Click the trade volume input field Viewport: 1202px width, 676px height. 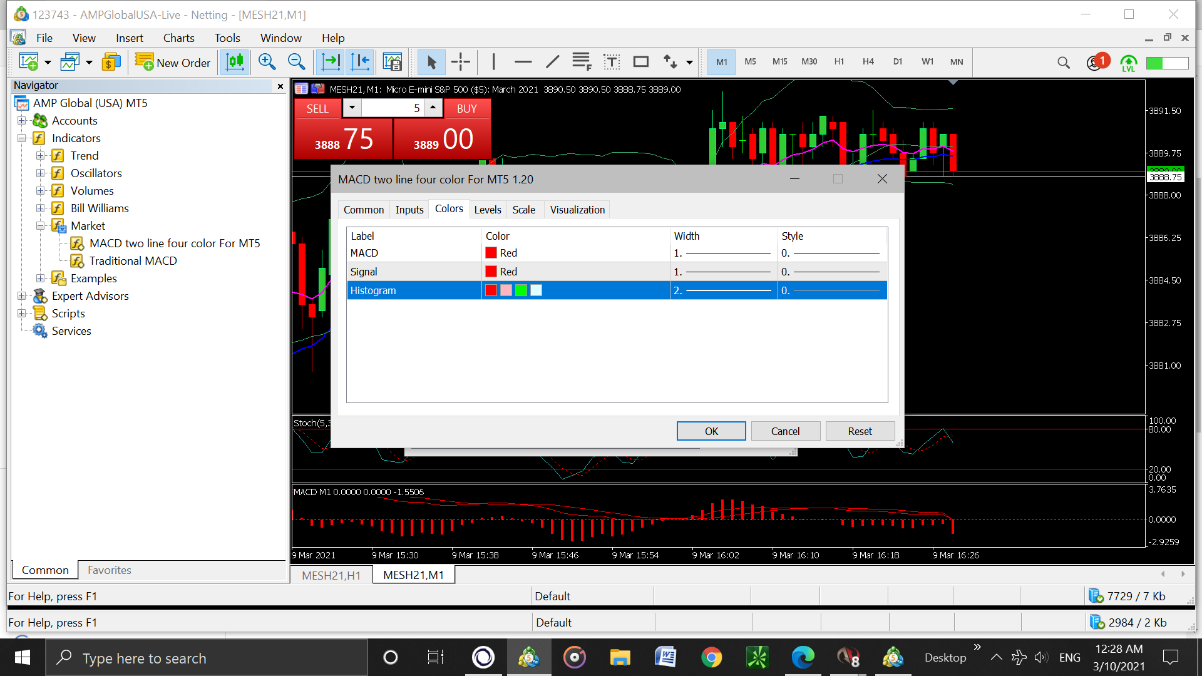pyautogui.click(x=391, y=108)
